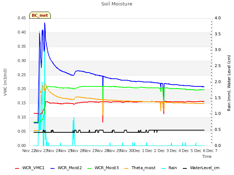Click the Dec 7 date label
Viewport: 234px width, 175px height.
coord(212,151)
